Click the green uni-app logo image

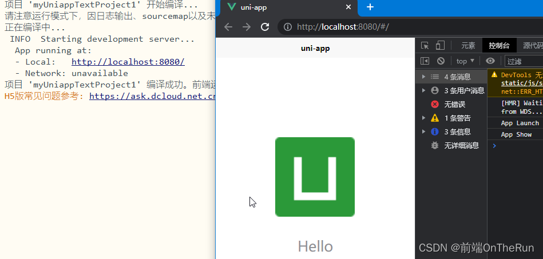point(315,177)
